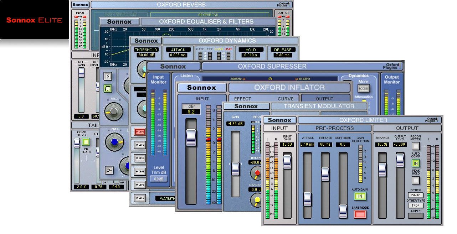
Task: Toggle the green ER TRACK button in Reverb
Action: pyautogui.click(x=86, y=142)
